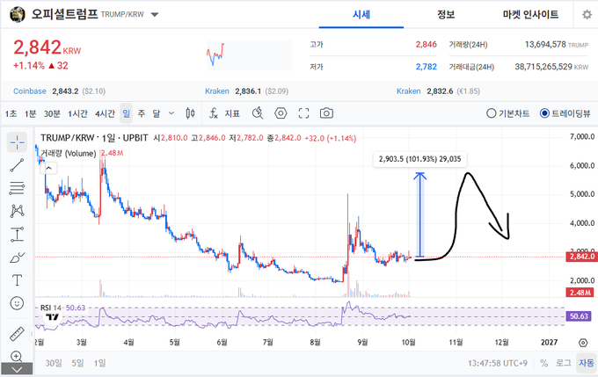
Task: Open the quick search lightning icon
Action: click(x=258, y=113)
